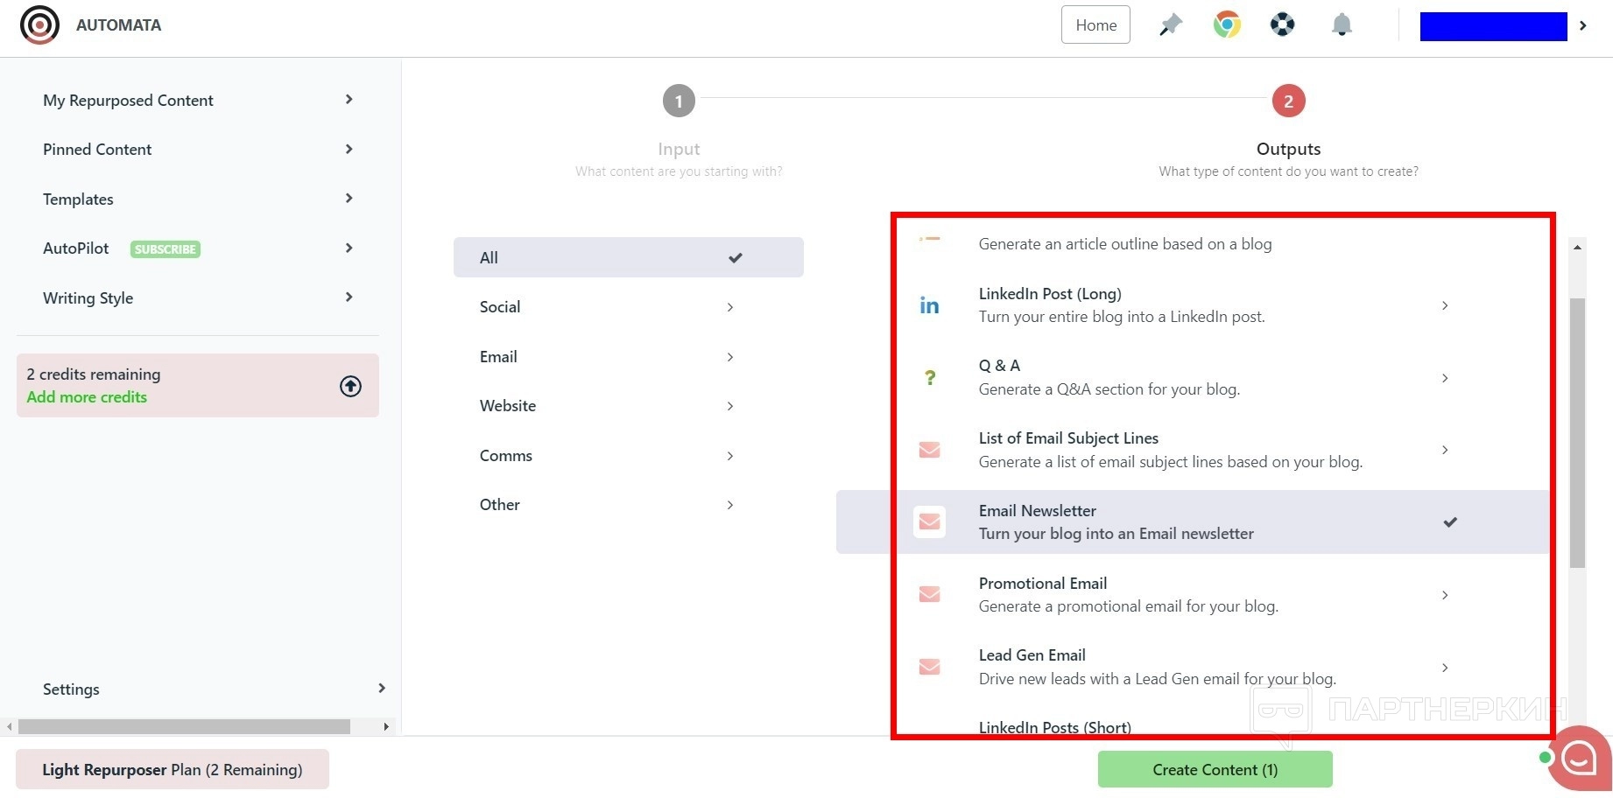1613x798 pixels.
Task: Click Create Content (1) button
Action: pyautogui.click(x=1215, y=769)
